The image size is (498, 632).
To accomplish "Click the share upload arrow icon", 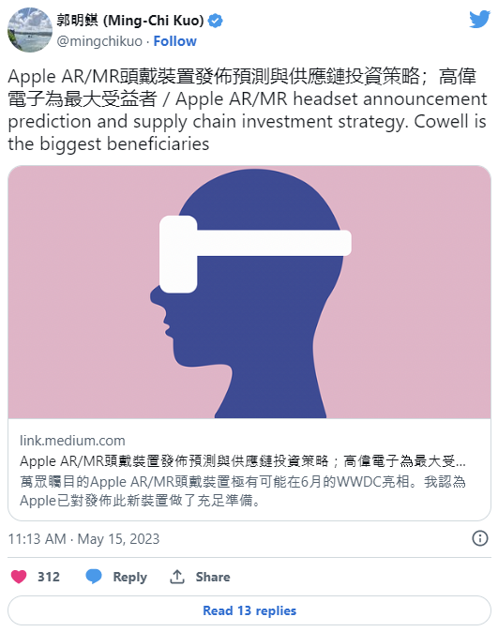I will tap(177, 577).
